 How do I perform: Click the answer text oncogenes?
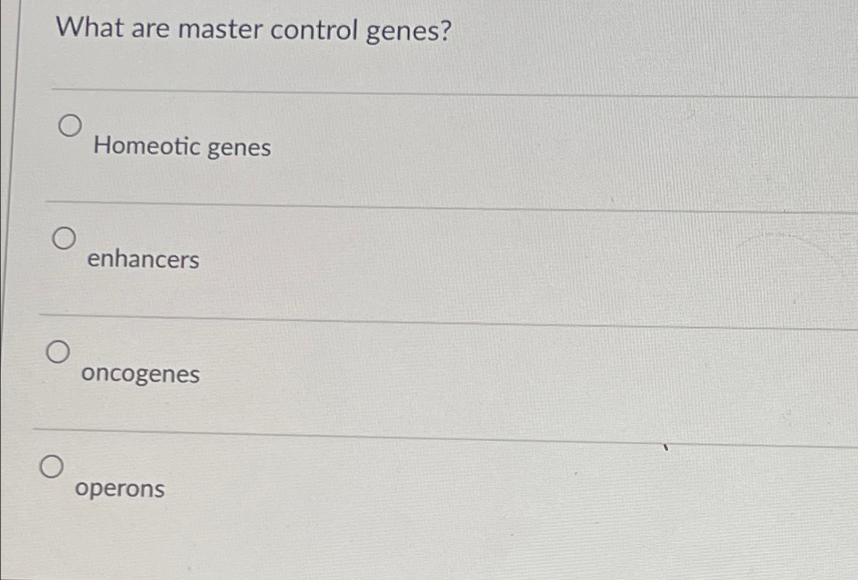[140, 375]
